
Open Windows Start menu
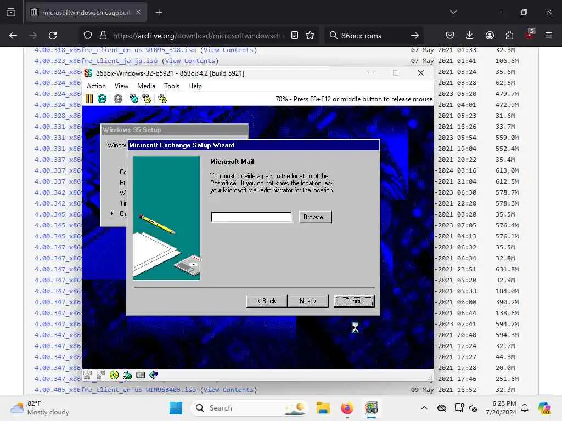coord(176,408)
